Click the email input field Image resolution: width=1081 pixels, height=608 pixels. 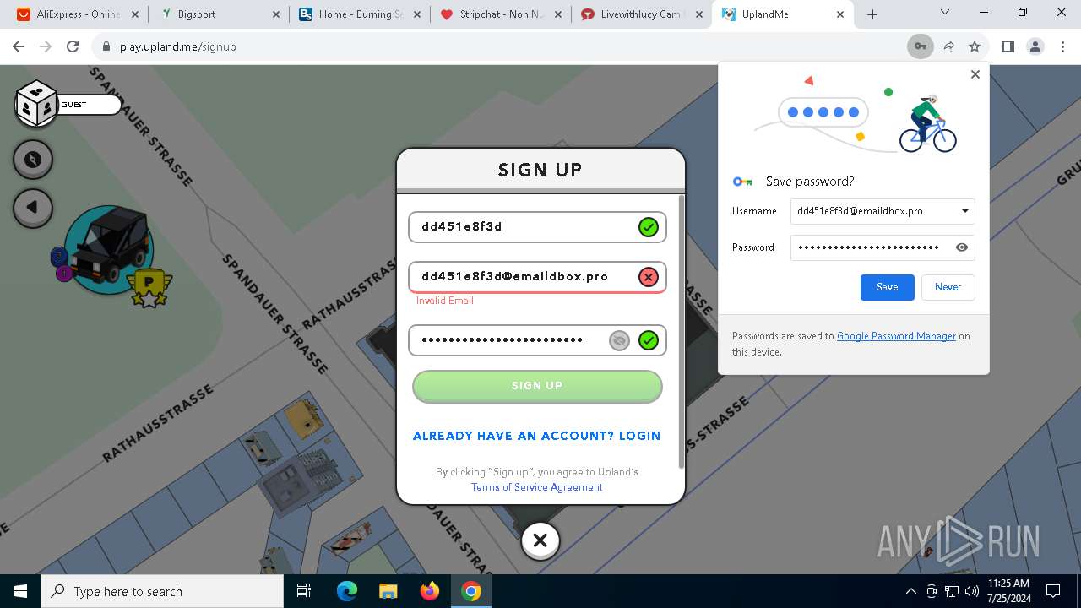[x=537, y=277]
